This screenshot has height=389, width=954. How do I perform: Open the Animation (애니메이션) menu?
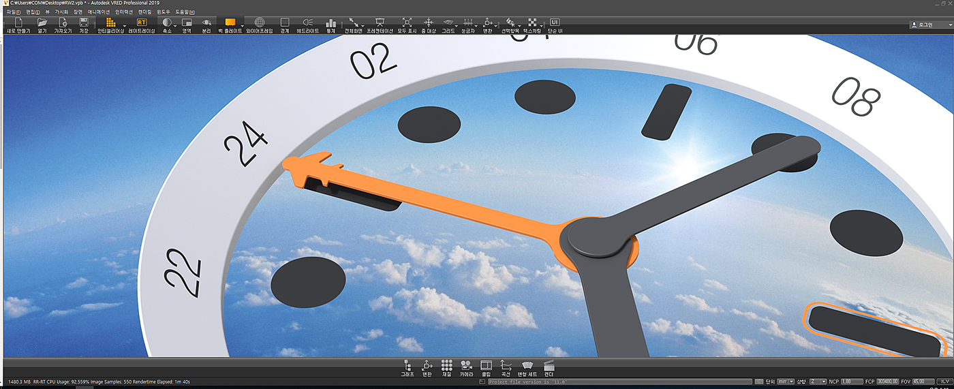99,12
